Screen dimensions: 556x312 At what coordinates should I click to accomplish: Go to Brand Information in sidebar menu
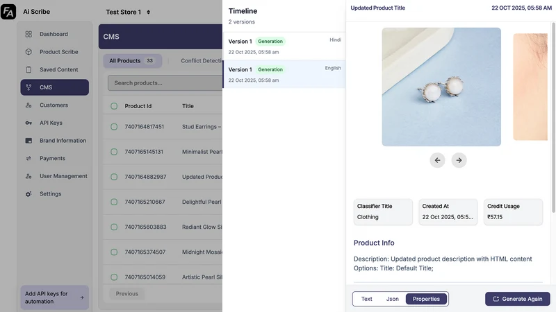click(x=63, y=141)
